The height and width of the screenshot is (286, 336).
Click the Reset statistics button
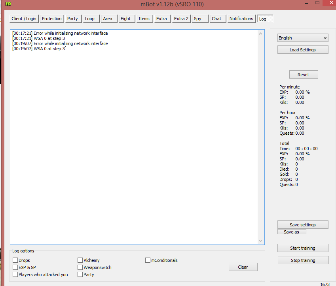pyautogui.click(x=304, y=74)
